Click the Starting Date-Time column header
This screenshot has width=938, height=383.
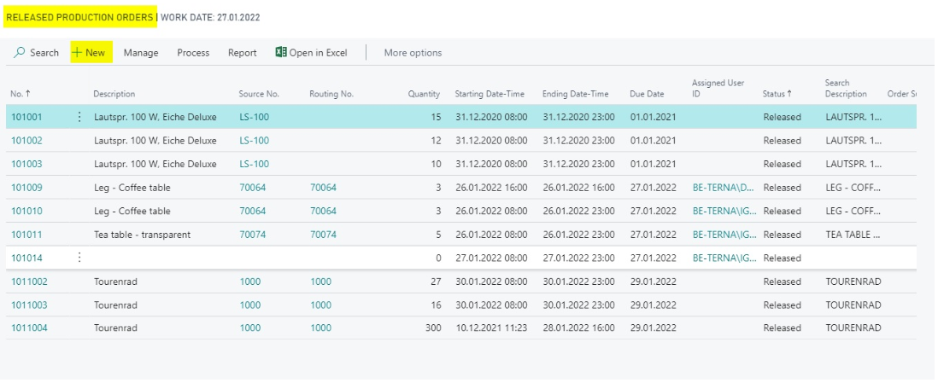pyautogui.click(x=490, y=94)
